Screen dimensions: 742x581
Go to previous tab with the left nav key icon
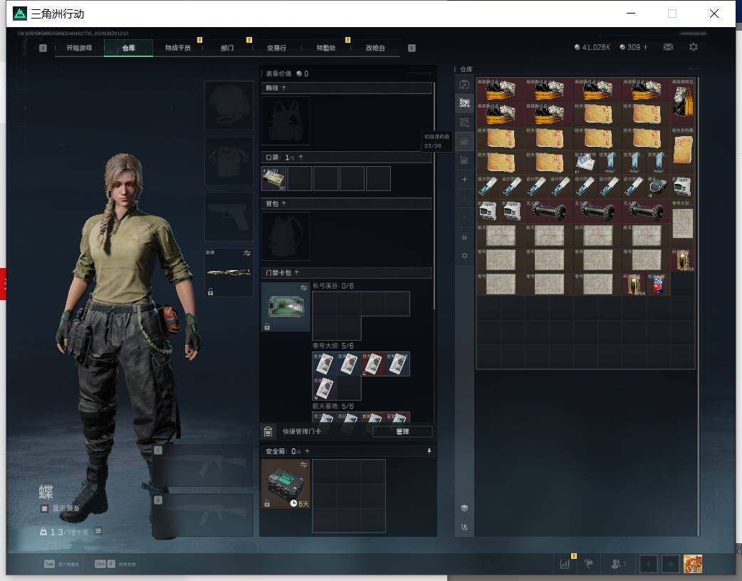[43, 48]
